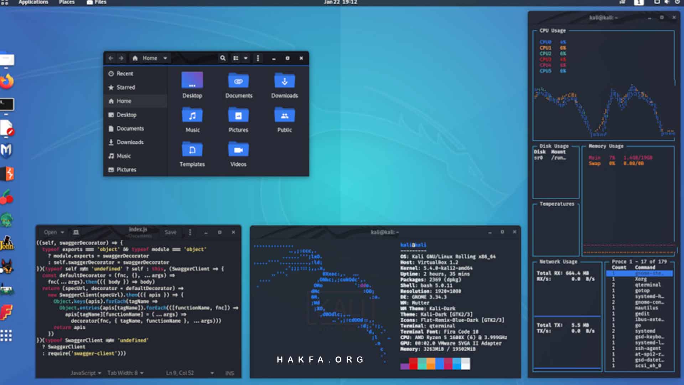Go back using Files back arrow

[x=111, y=58]
